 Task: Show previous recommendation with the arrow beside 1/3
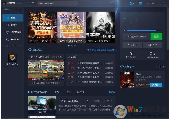click(156, 67)
